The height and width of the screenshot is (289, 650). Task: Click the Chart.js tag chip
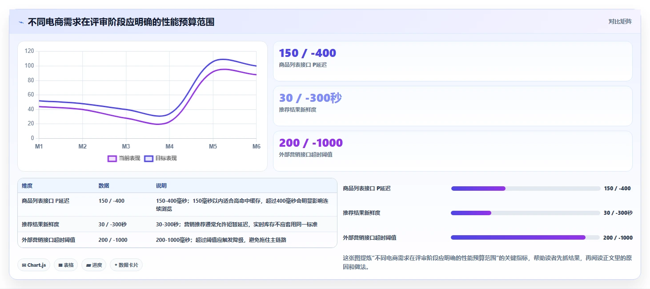[x=34, y=265]
